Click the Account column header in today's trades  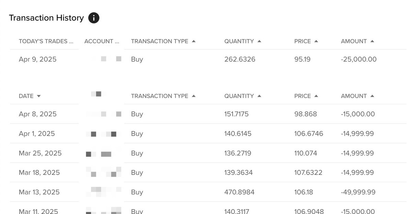coord(102,41)
